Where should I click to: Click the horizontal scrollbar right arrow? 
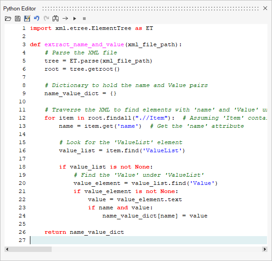[265, 249]
